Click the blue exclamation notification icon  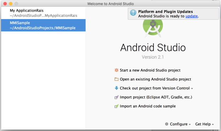click(133, 13)
